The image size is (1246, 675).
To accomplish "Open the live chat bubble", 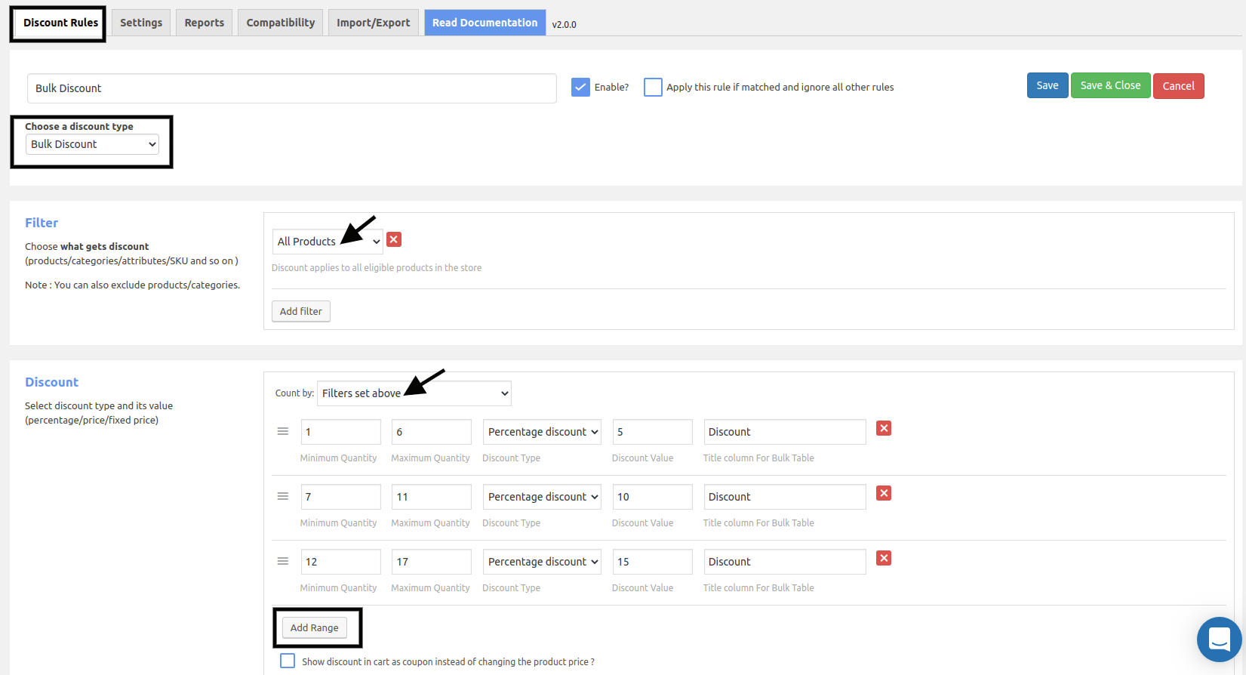I will click(1220, 640).
